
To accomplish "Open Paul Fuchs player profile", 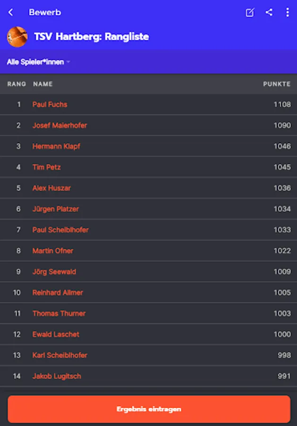I will [50, 104].
